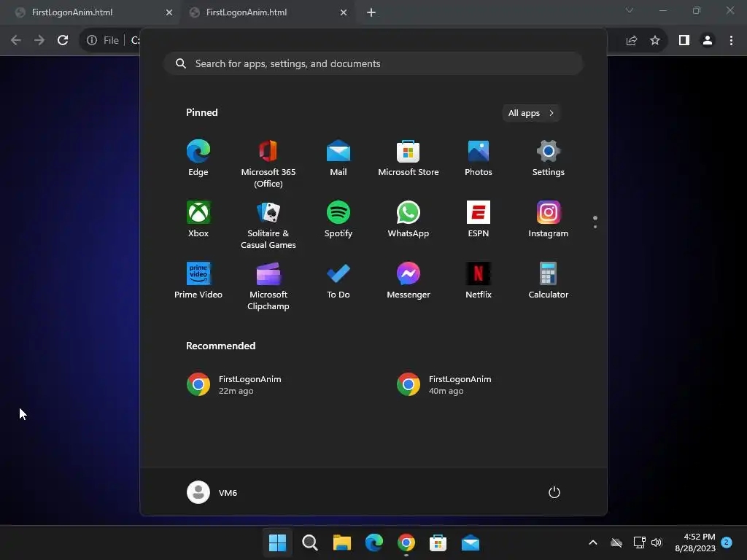Open Chrome tab search dropdown
Image resolution: width=747 pixels, height=560 pixels.
tap(630, 10)
